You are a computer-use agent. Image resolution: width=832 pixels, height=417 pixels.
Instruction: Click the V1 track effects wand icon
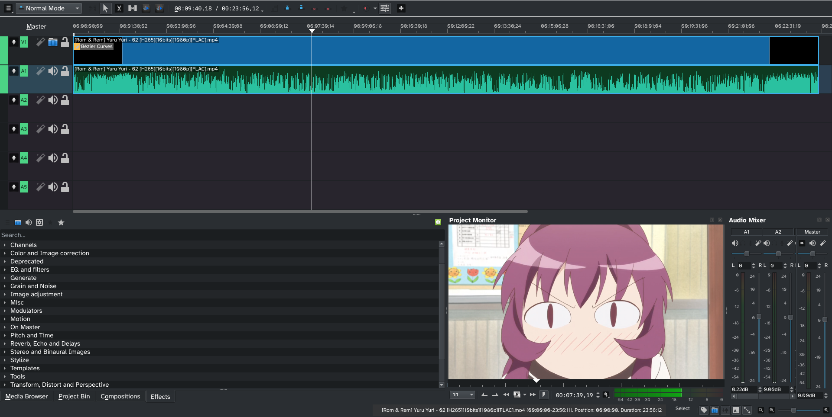[x=40, y=42]
